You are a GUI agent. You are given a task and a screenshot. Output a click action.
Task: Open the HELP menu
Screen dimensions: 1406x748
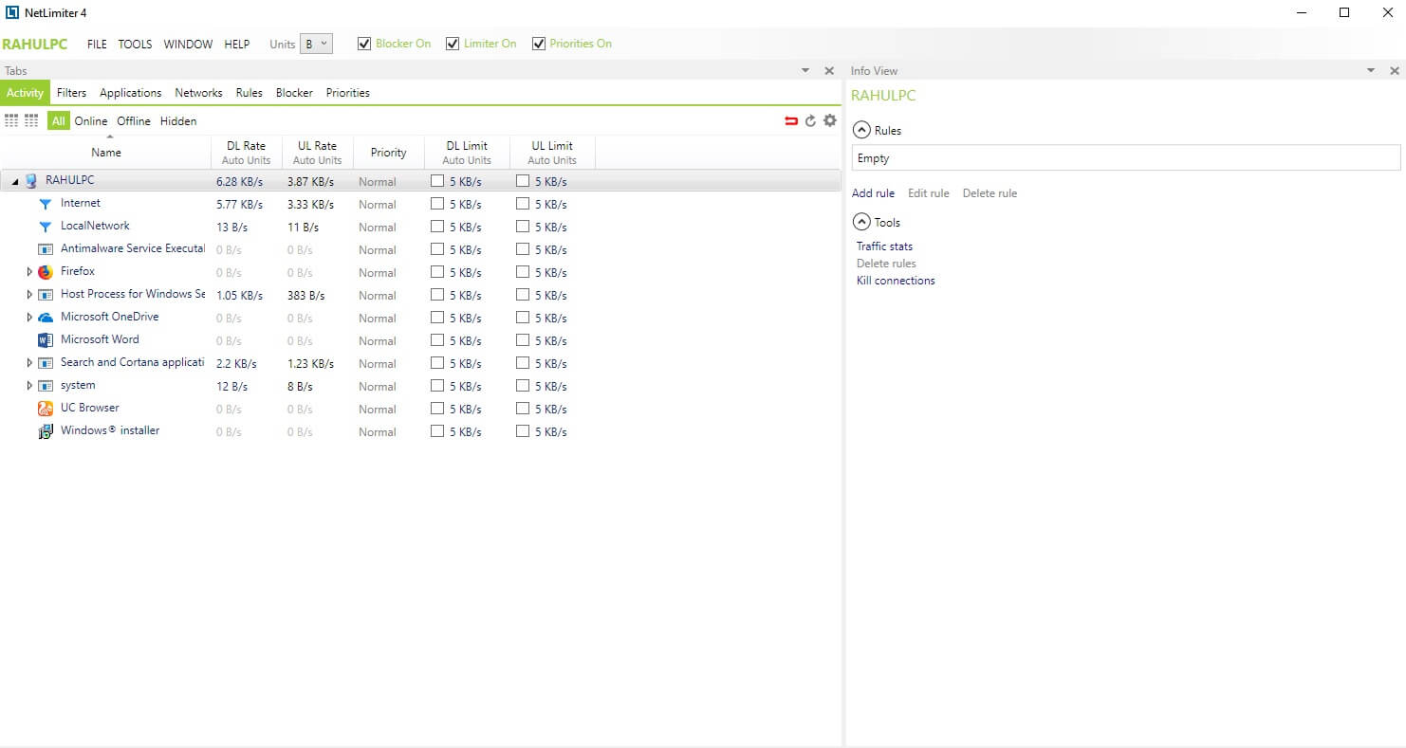237,45
